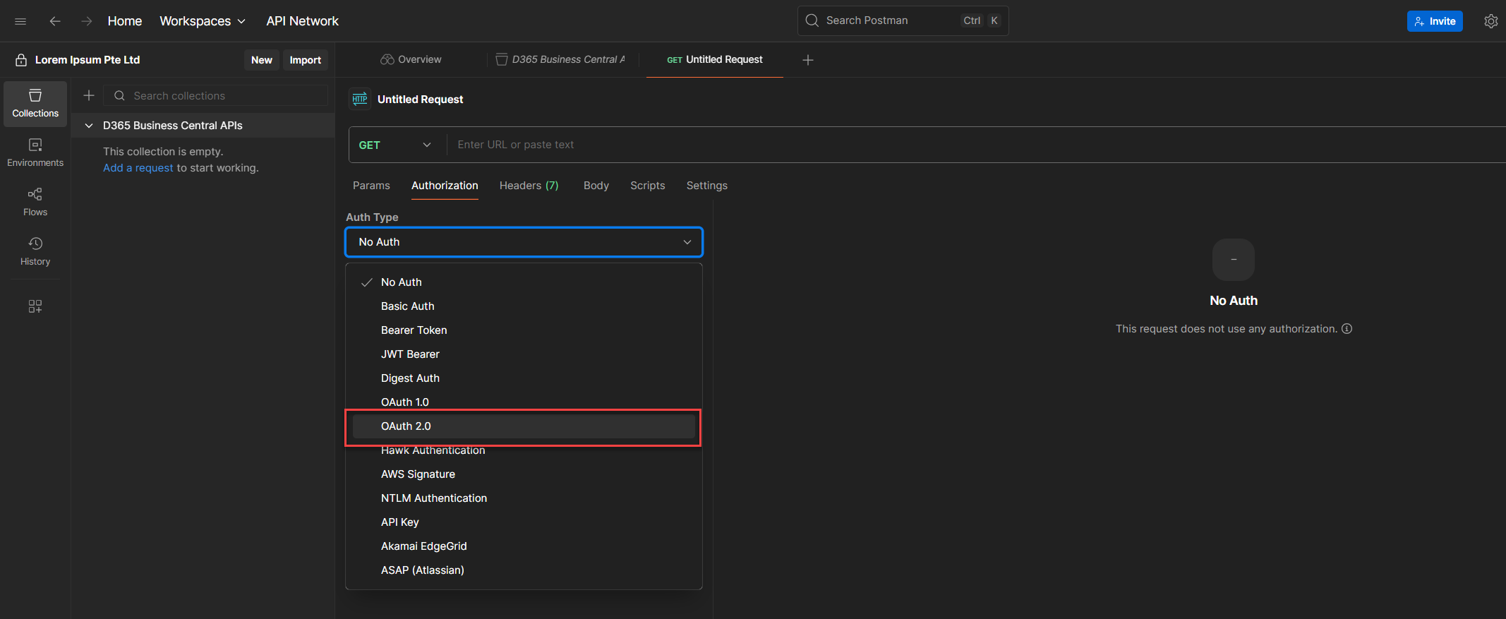
Task: Open the GET method dropdown
Action: click(395, 145)
